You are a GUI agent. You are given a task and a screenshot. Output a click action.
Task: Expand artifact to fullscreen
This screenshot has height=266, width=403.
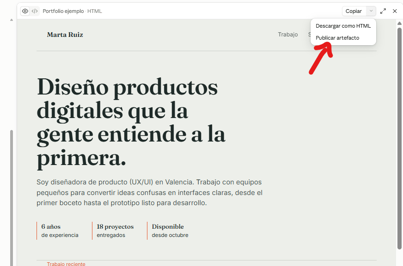coord(383,11)
